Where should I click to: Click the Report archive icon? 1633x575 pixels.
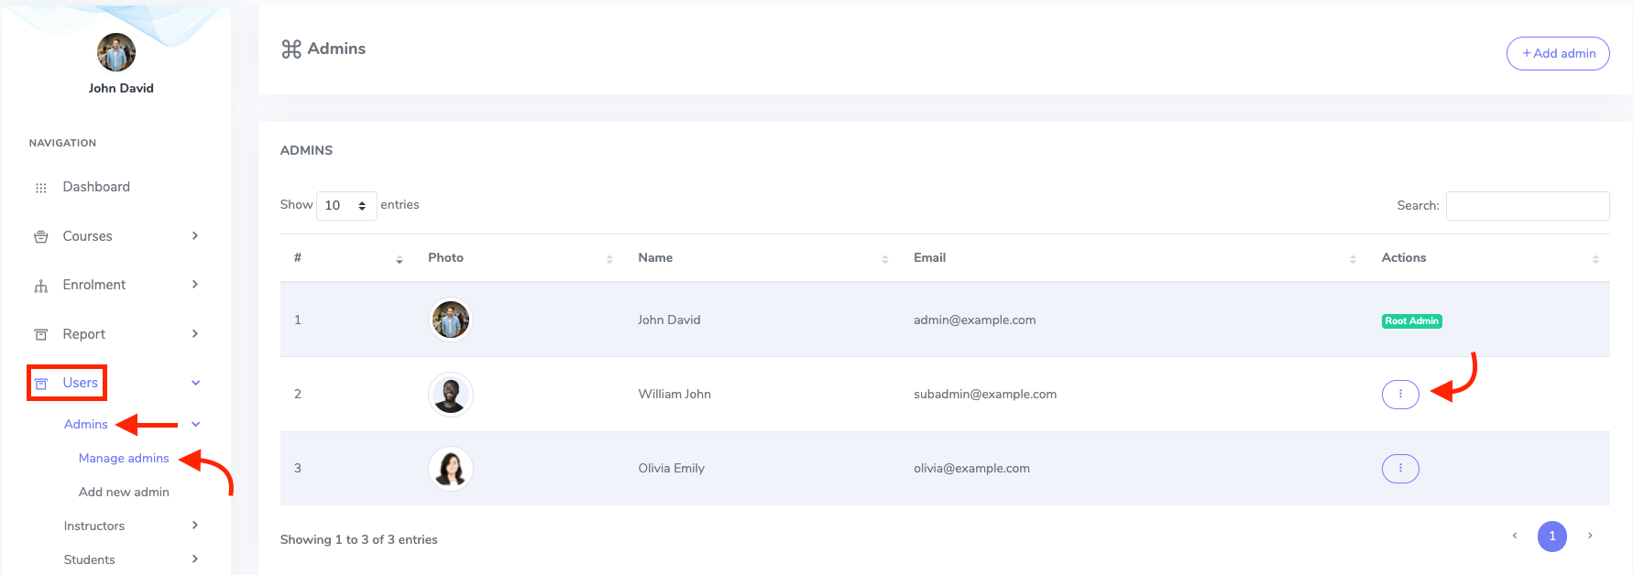pos(40,334)
